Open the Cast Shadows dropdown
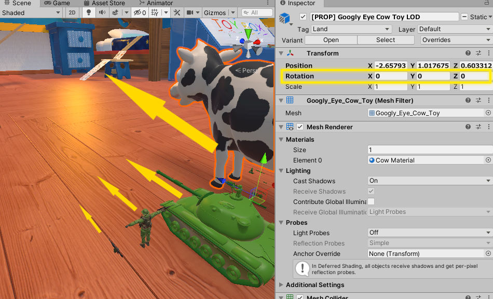Screen dimensions: 493x299 point(430,181)
